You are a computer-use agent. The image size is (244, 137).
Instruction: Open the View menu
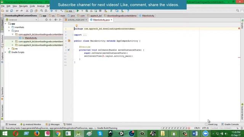coord(15,6)
